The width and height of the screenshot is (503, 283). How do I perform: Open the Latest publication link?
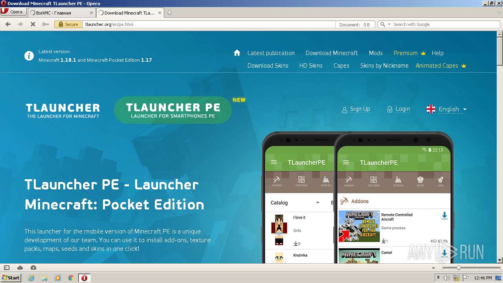pyautogui.click(x=271, y=53)
